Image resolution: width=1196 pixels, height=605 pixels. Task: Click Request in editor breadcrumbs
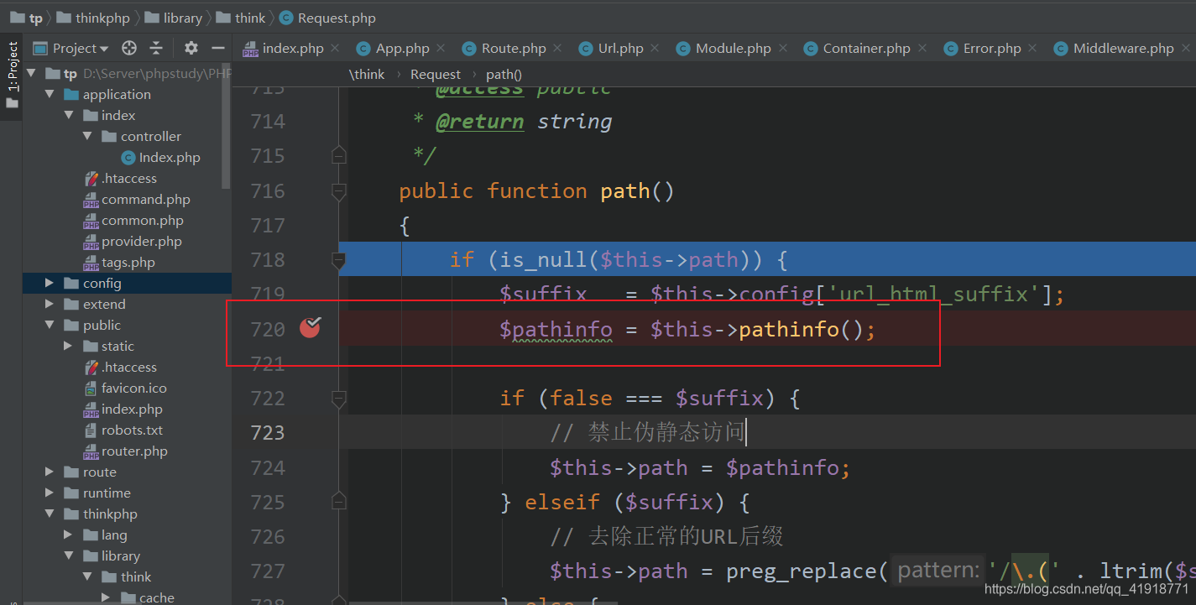click(x=436, y=74)
